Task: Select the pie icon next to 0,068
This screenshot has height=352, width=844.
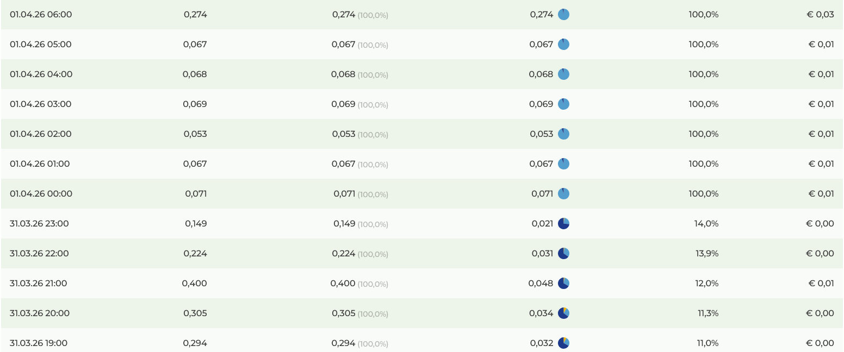Action: point(563,74)
